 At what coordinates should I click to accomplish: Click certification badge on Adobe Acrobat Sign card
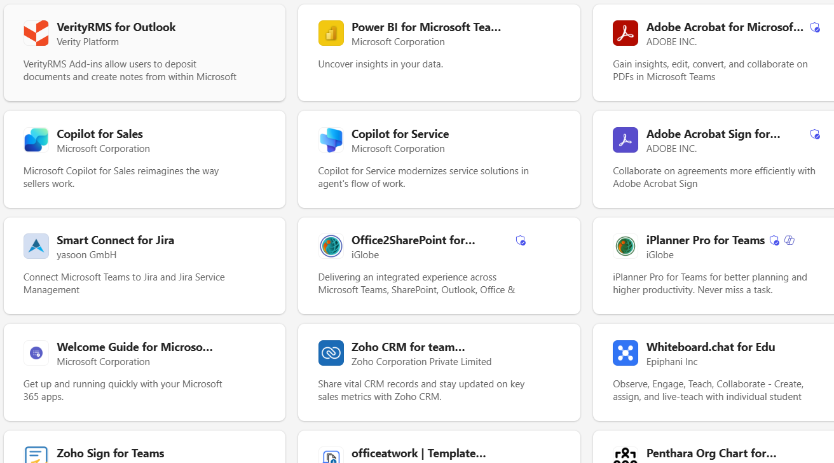(x=815, y=134)
